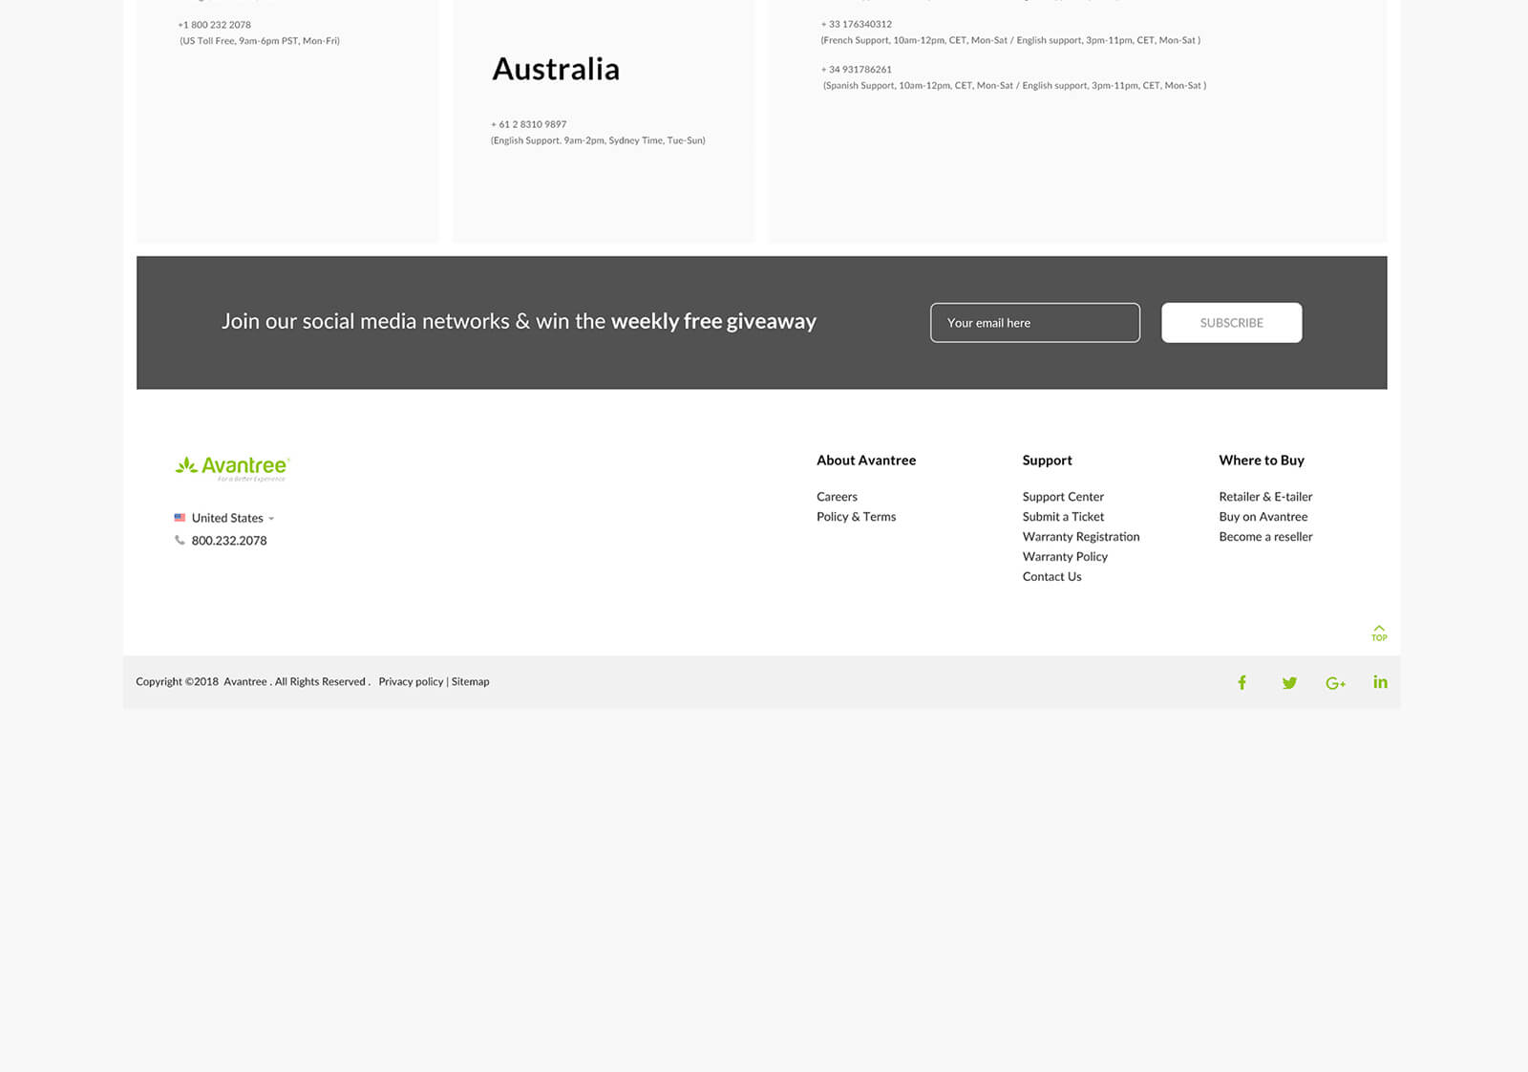Expand the United States country dropdown
This screenshot has width=1528, height=1072.
233,518
